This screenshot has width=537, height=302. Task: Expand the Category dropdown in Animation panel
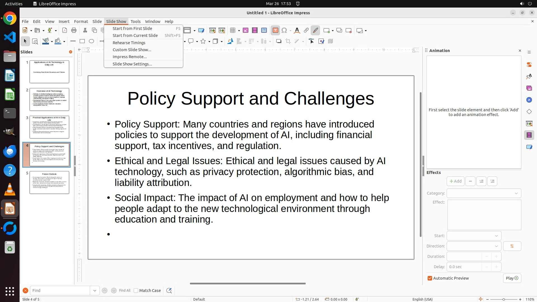(x=516, y=193)
